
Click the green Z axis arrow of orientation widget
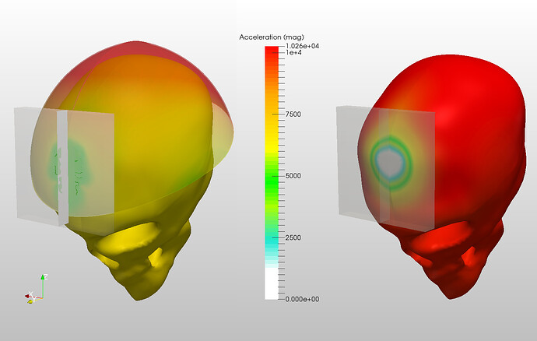pos(43,285)
